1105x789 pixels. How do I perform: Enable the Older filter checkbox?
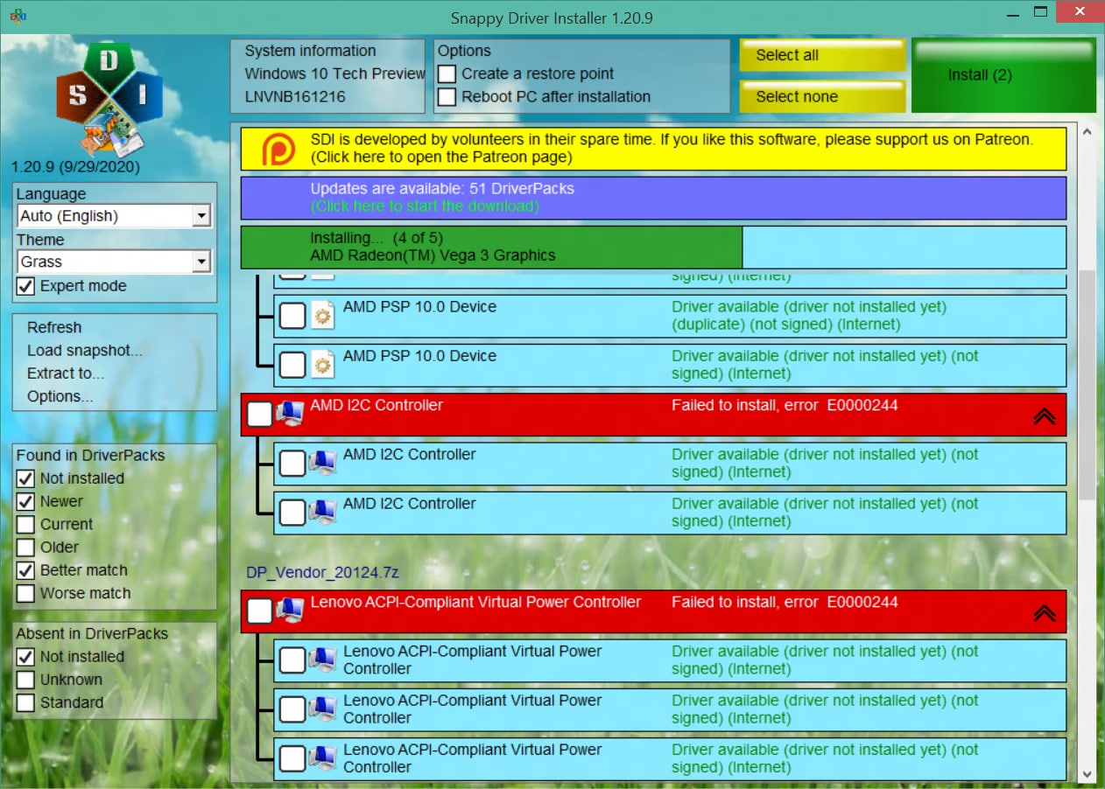click(x=26, y=547)
